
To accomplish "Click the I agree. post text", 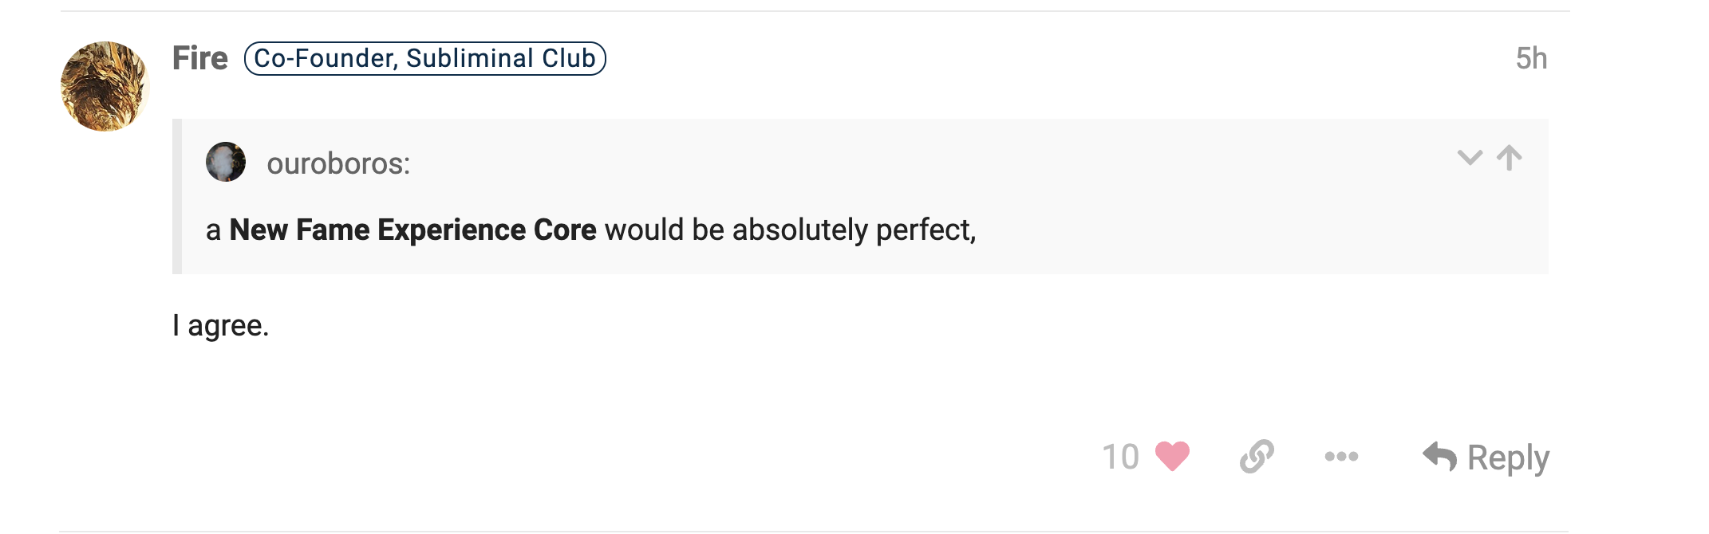I will coord(221,326).
